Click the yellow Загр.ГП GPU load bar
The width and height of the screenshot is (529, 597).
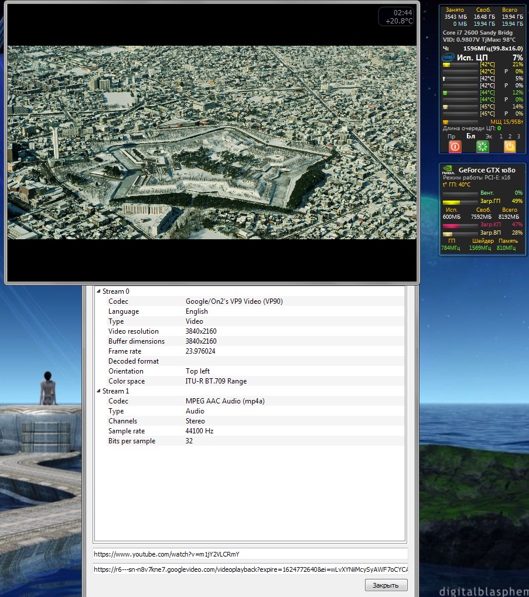point(459,201)
